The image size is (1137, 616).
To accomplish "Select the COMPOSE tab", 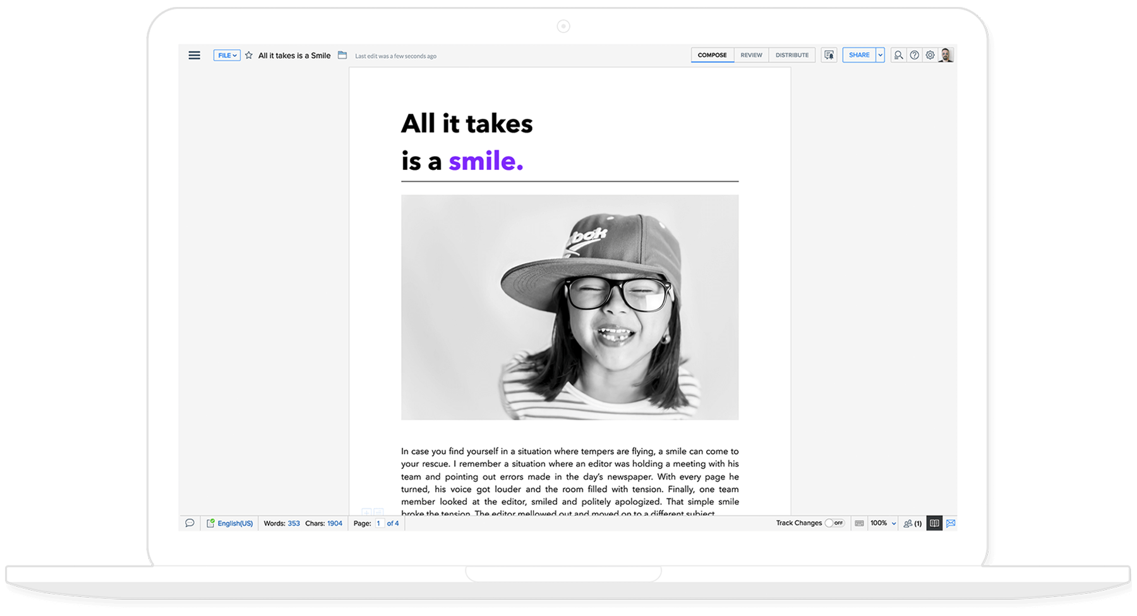I will coord(712,56).
